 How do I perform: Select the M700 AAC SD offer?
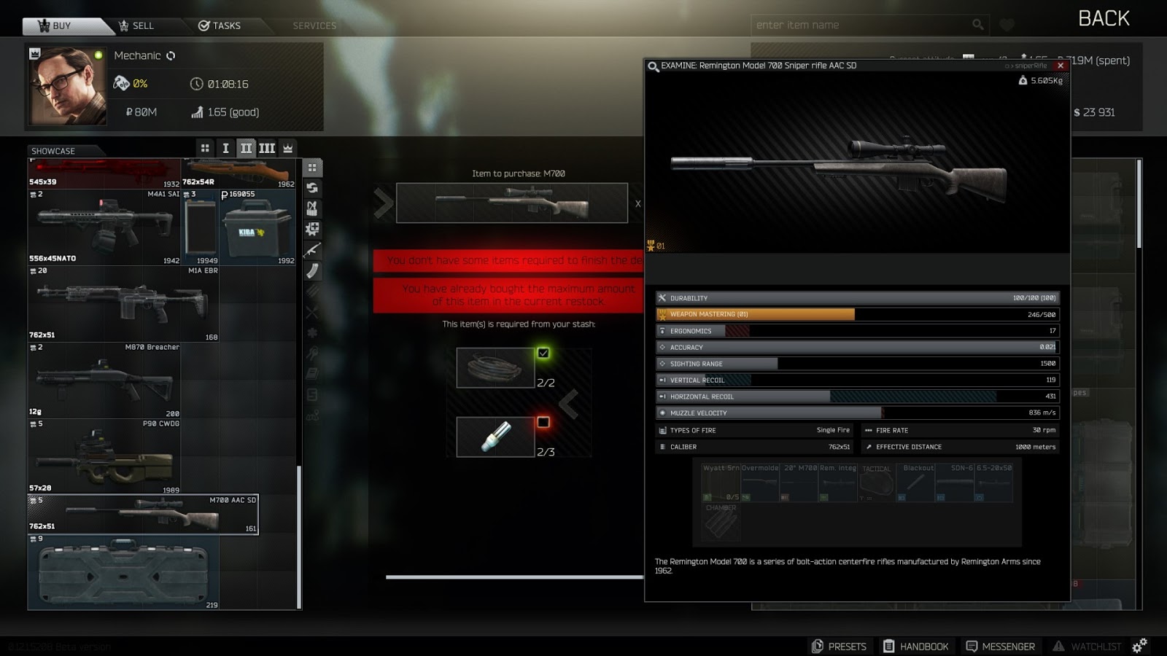point(143,515)
